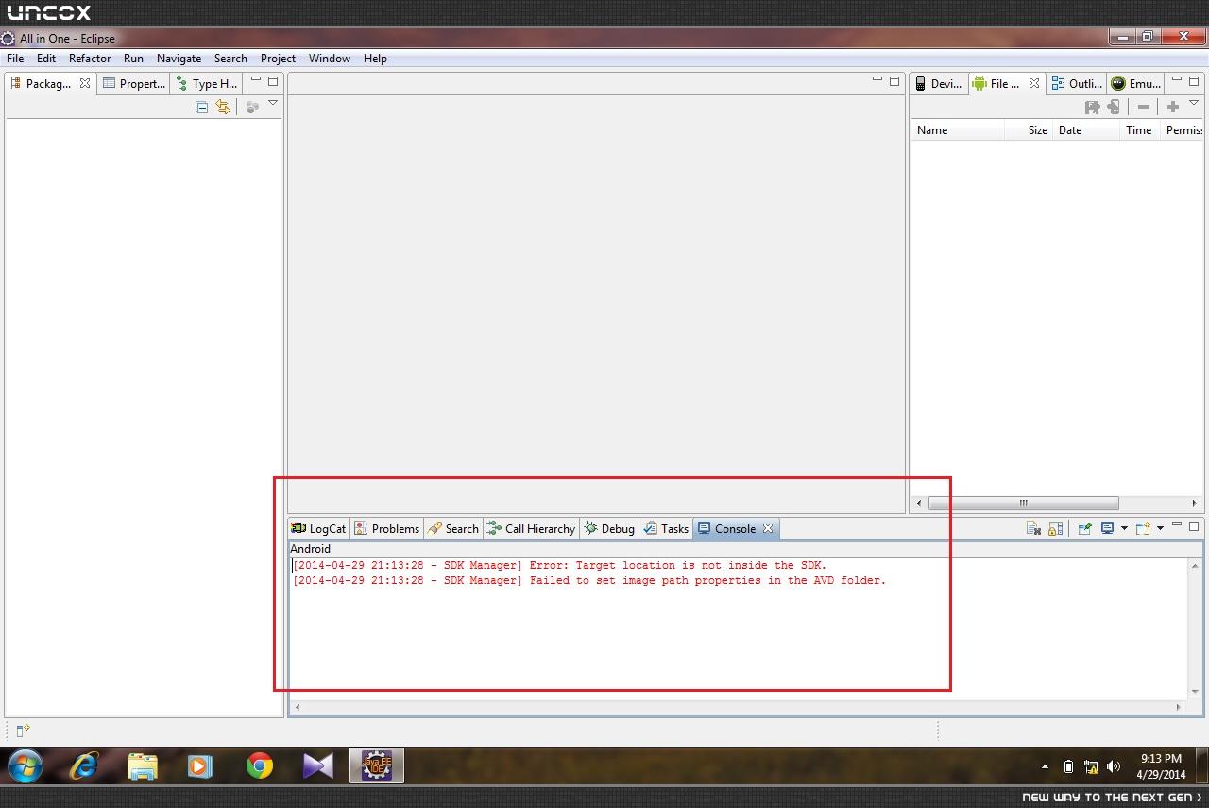
Task: Clear the Console output
Action: [x=1033, y=528]
